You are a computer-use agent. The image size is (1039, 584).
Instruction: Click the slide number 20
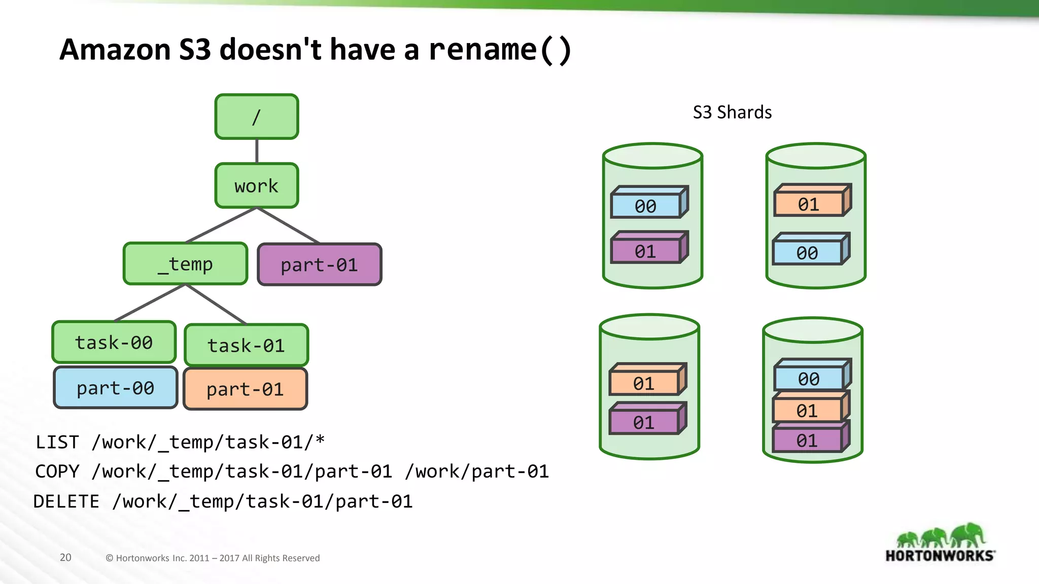pyautogui.click(x=65, y=557)
